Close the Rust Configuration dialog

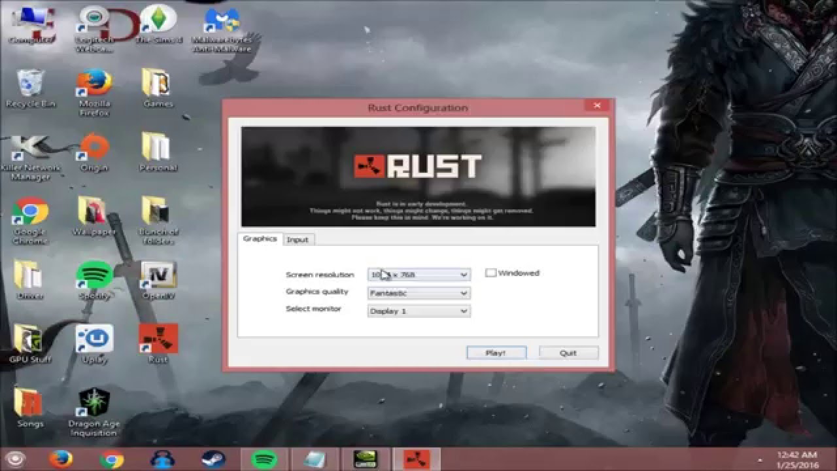[596, 106]
